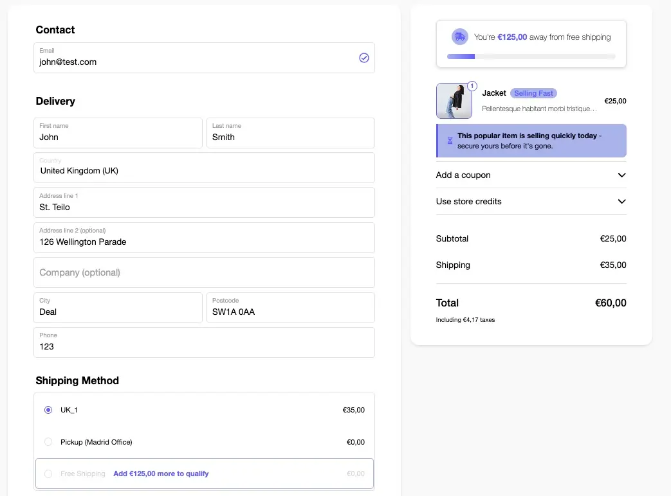This screenshot has width=671, height=496.
Task: Click the quantity badge on Jacket image
Action: (472, 85)
